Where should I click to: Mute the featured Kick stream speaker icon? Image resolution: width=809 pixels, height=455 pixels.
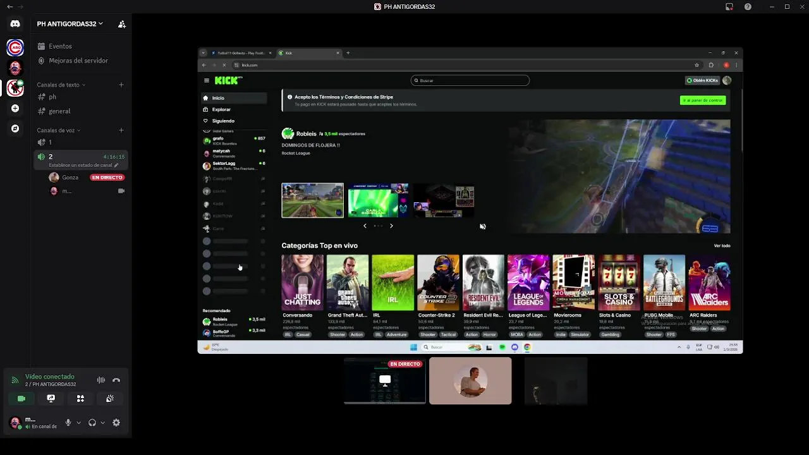(x=482, y=226)
